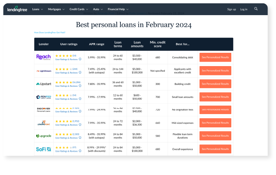Click the Min. credit score column header
This screenshot has height=175, width=276.
pos(157,44)
